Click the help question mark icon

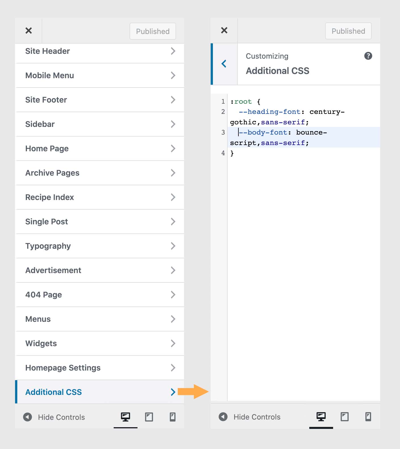pyautogui.click(x=368, y=56)
